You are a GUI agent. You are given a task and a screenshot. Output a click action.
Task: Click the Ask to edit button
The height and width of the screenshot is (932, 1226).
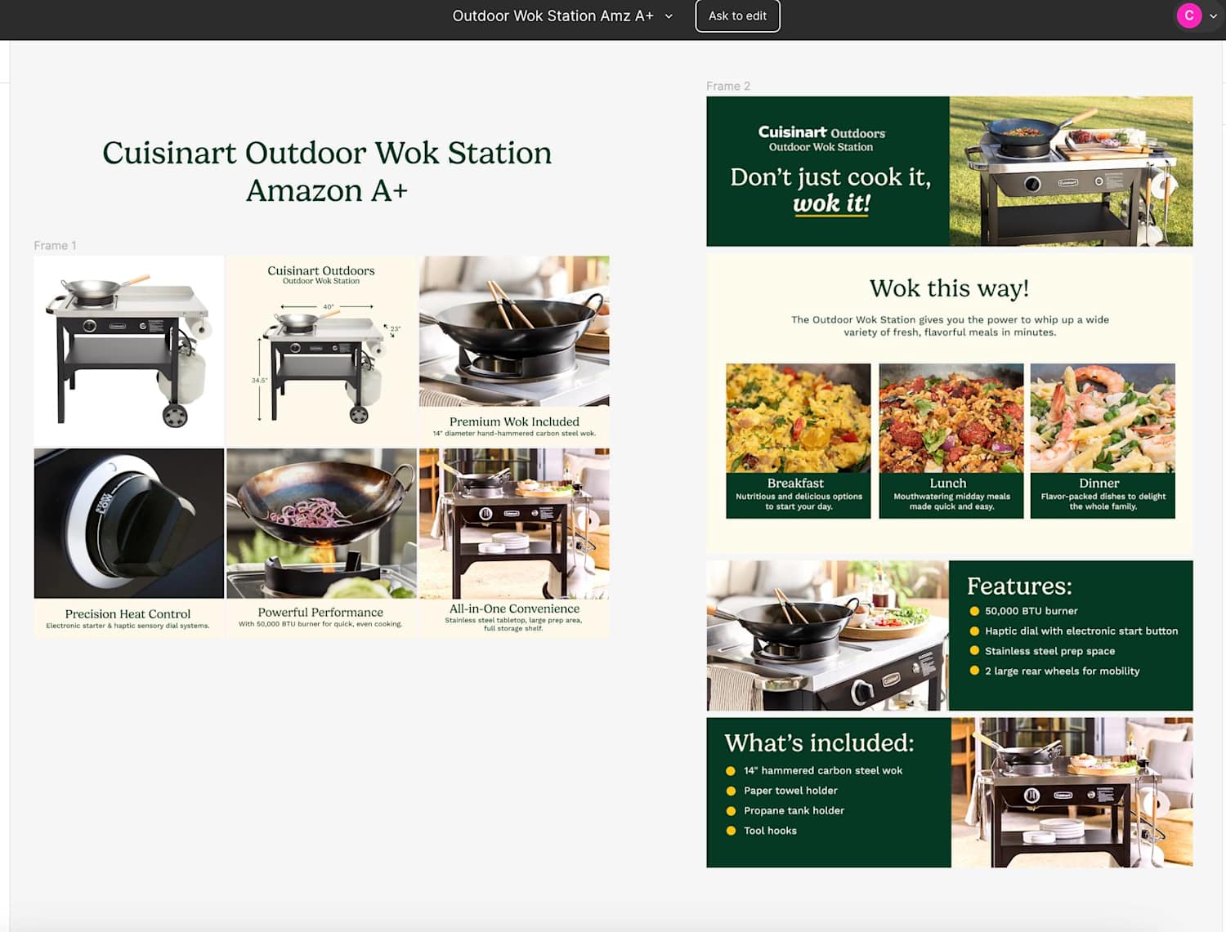tap(737, 16)
